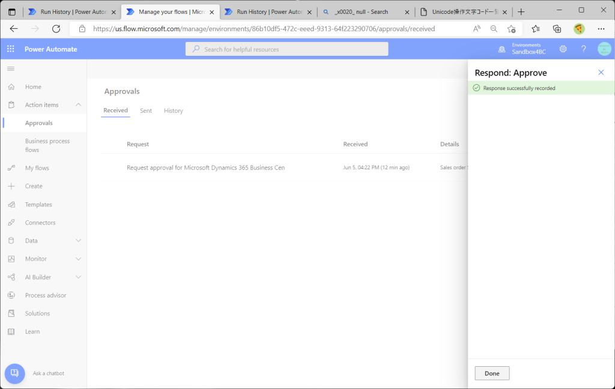615x389 pixels.
Task: Click the browser zoom magnifier icon
Action: pyautogui.click(x=494, y=29)
